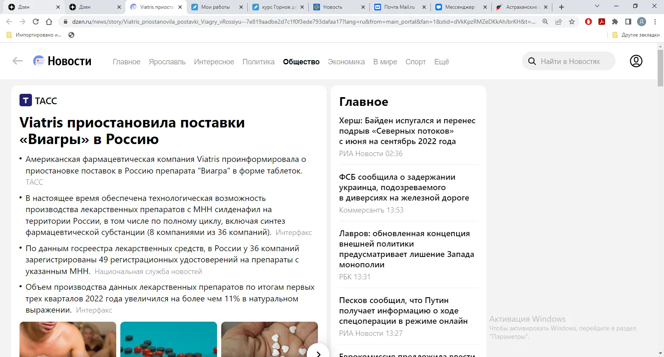The width and height of the screenshot is (664, 357).
Task: Open the ФСБ detention headline
Action: pos(404,187)
